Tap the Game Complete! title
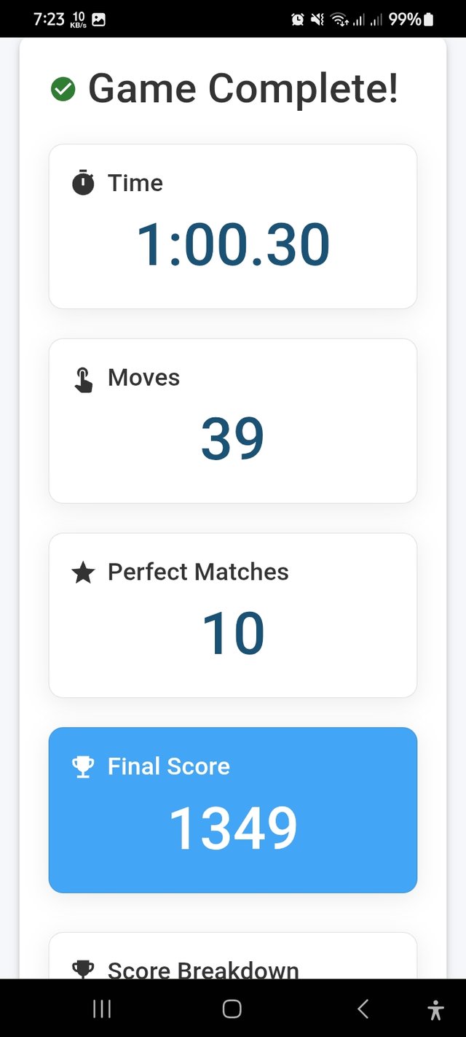 (x=243, y=89)
